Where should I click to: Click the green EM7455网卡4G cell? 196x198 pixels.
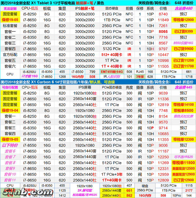click(112, 72)
